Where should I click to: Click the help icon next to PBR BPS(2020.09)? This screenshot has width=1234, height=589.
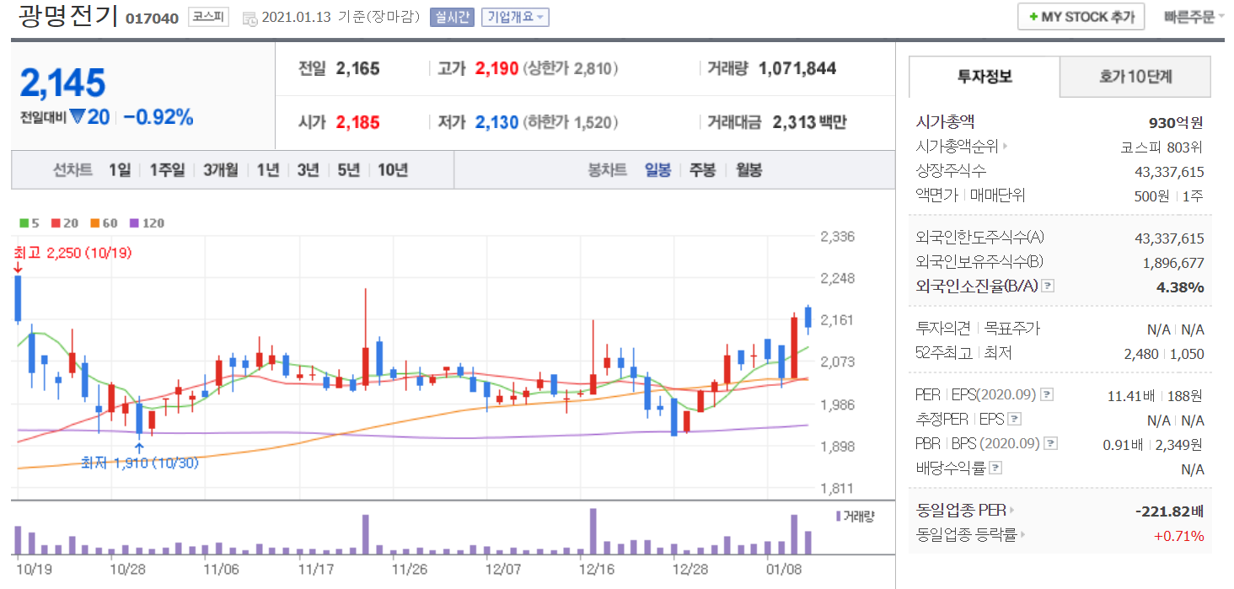(x=1049, y=443)
